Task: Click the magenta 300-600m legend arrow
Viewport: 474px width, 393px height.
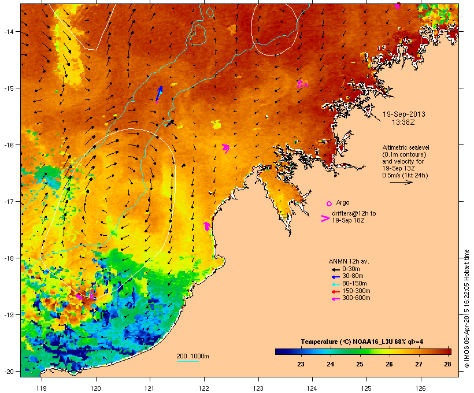Action: click(335, 299)
